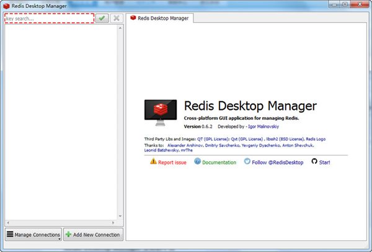Open the libssh2 (BSD License) link
372x252 pixels.
[x=285, y=139]
